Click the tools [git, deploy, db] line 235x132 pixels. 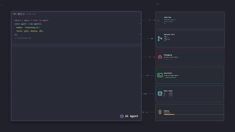[30, 31]
